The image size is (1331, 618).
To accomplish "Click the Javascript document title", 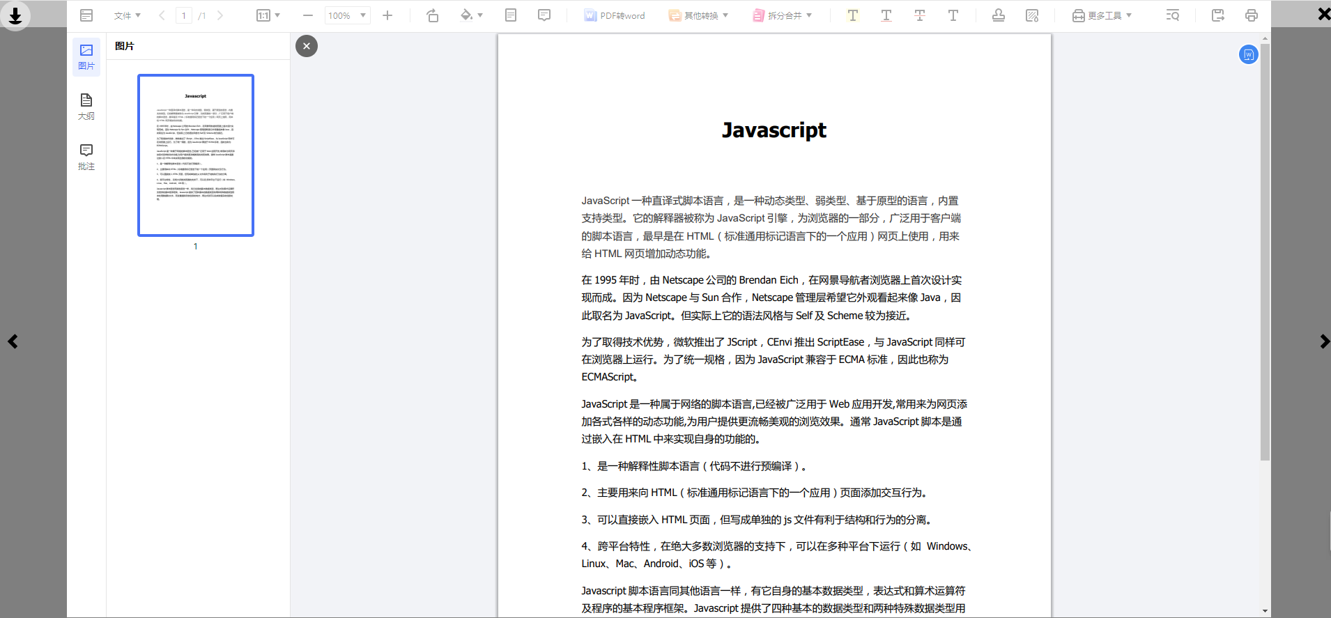I will (x=774, y=130).
